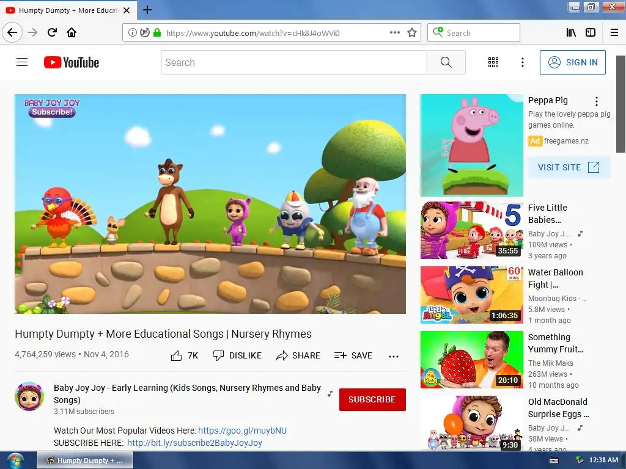
Task: Click the Humpty Dumpty taskbar window button
Action: [x=84, y=460]
